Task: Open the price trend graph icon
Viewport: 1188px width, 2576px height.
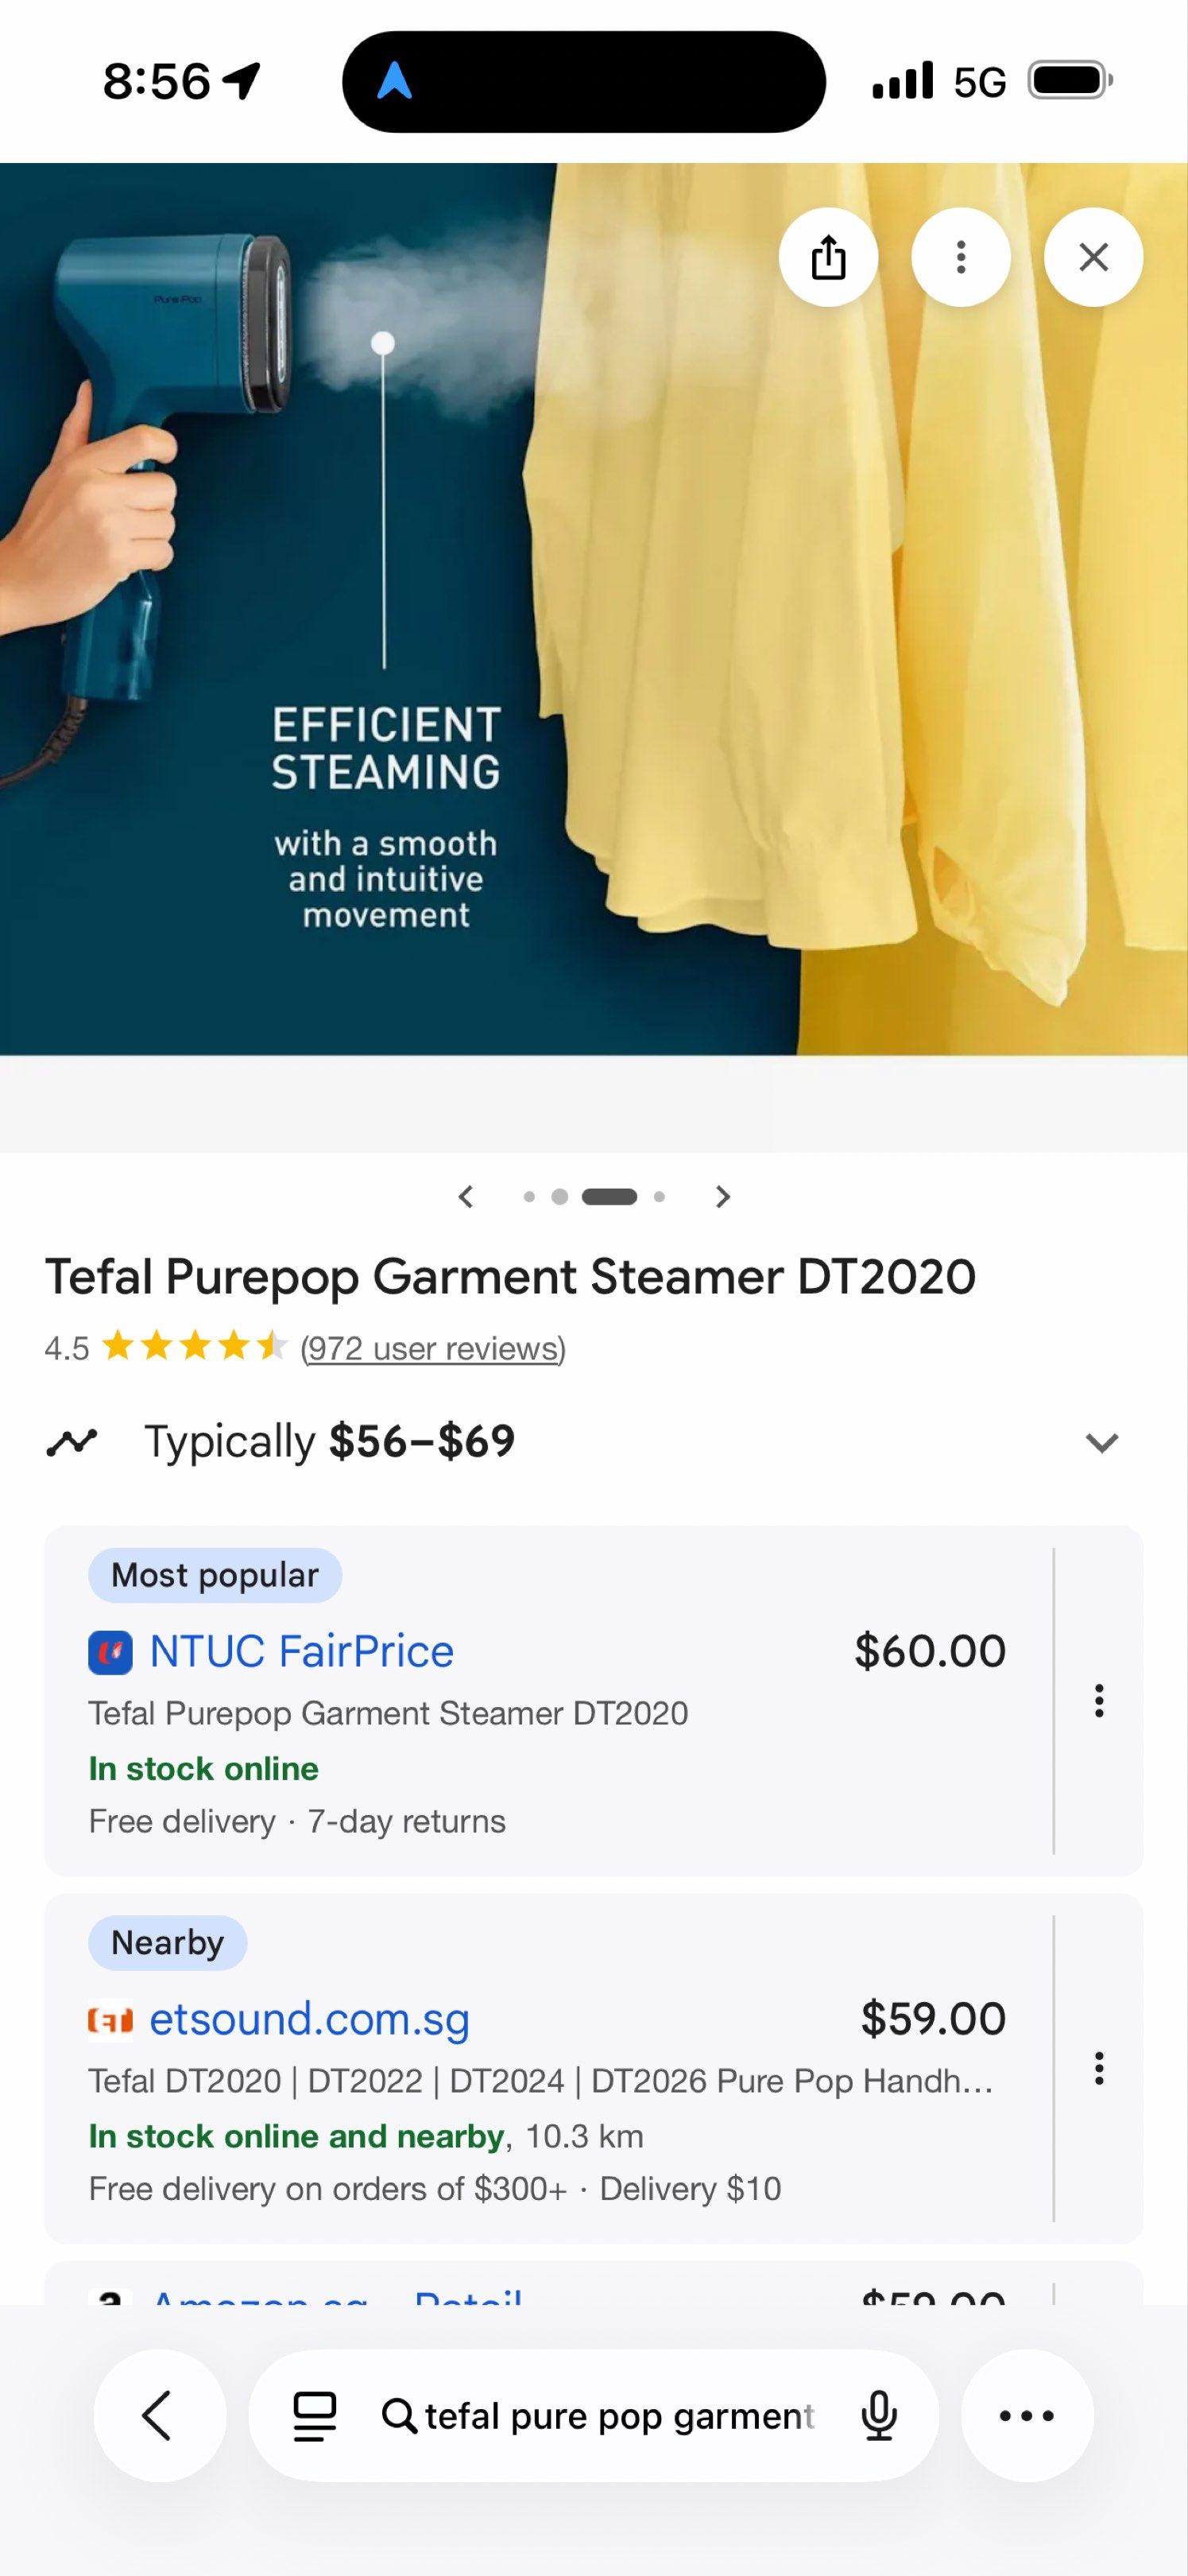Action: [x=71, y=1441]
